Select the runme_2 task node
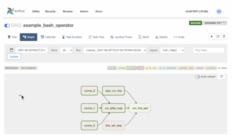232x135 pixels. point(89,125)
